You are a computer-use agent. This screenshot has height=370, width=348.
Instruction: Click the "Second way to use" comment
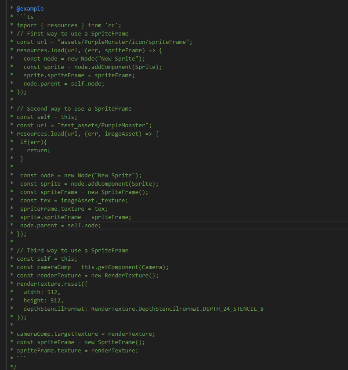click(74, 108)
